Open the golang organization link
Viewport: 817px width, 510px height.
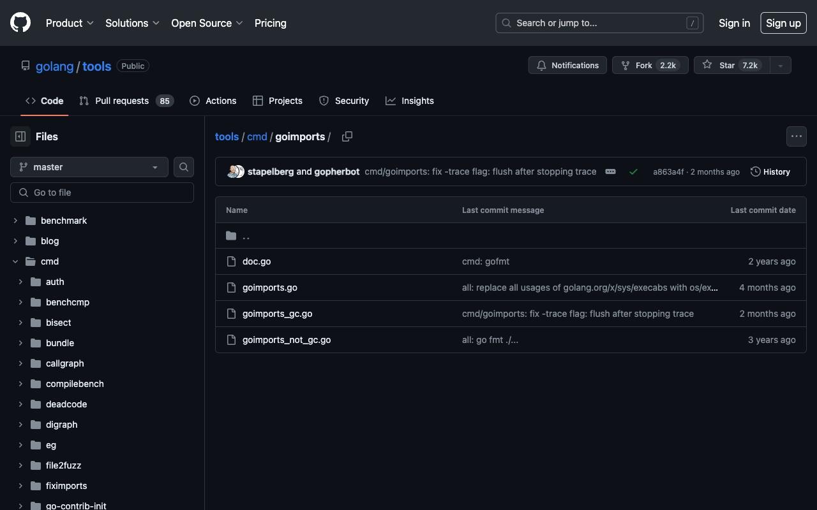[x=55, y=66]
